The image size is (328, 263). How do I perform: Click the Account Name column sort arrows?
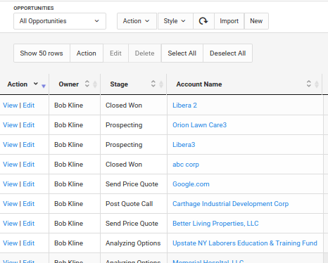309,84
